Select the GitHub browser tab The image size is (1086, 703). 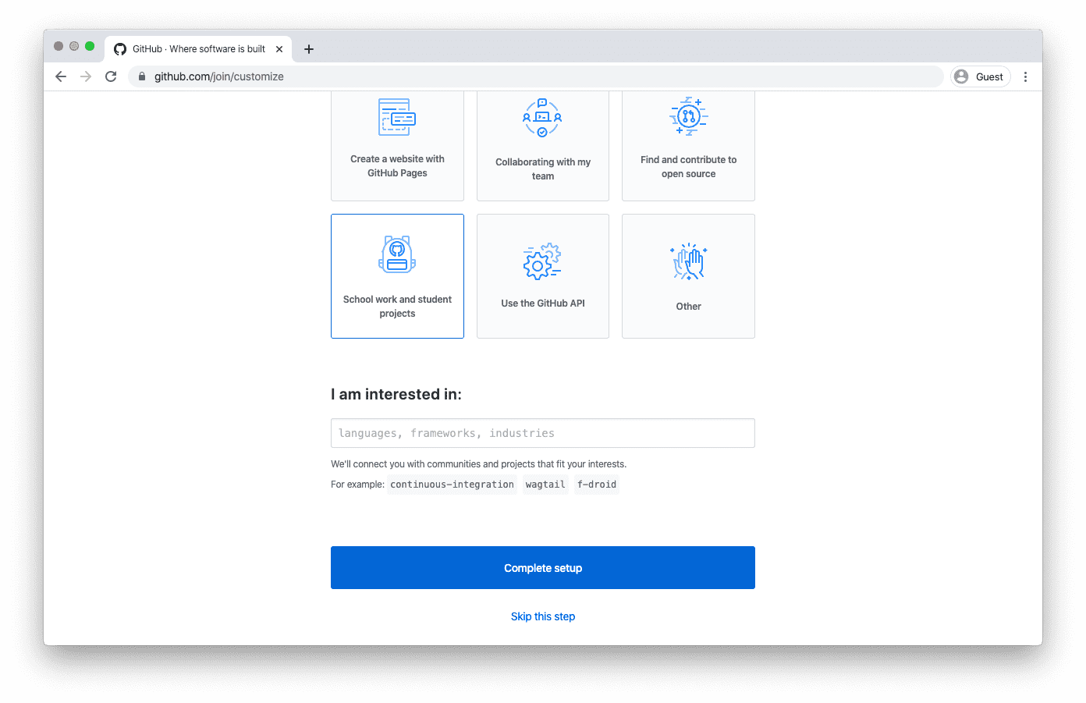[198, 49]
